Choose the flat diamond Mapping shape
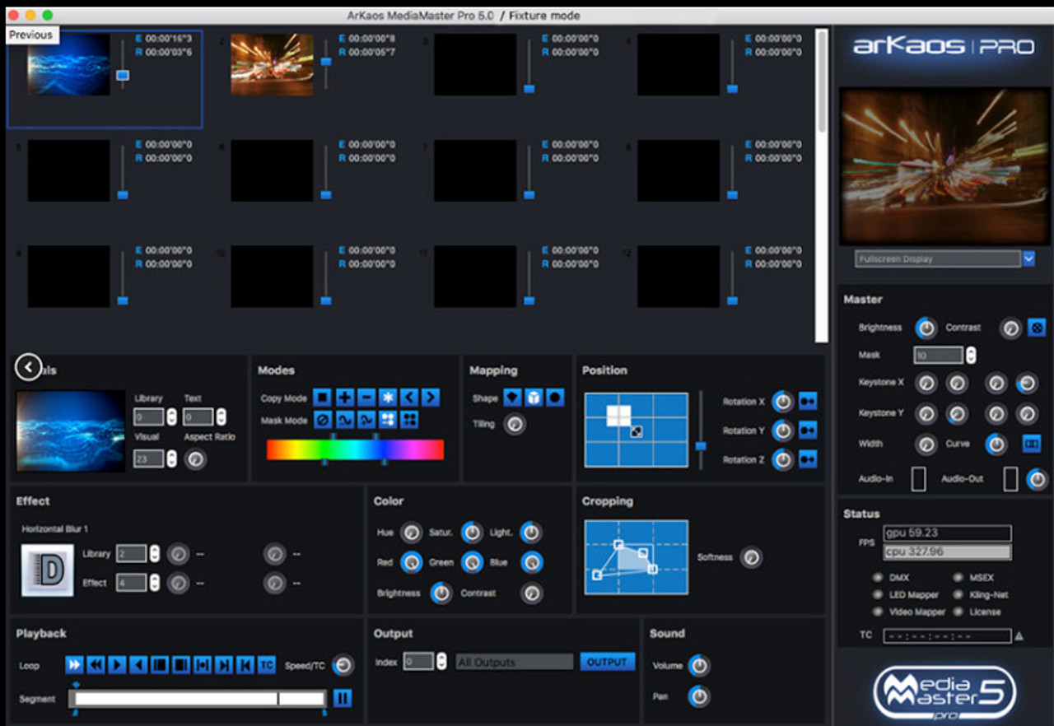 tap(512, 398)
